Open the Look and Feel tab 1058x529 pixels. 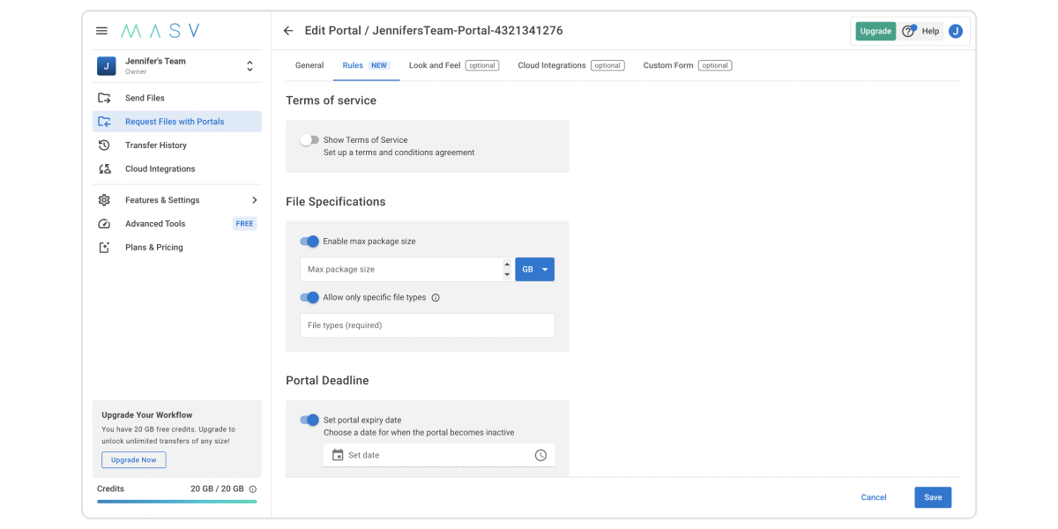coord(454,65)
